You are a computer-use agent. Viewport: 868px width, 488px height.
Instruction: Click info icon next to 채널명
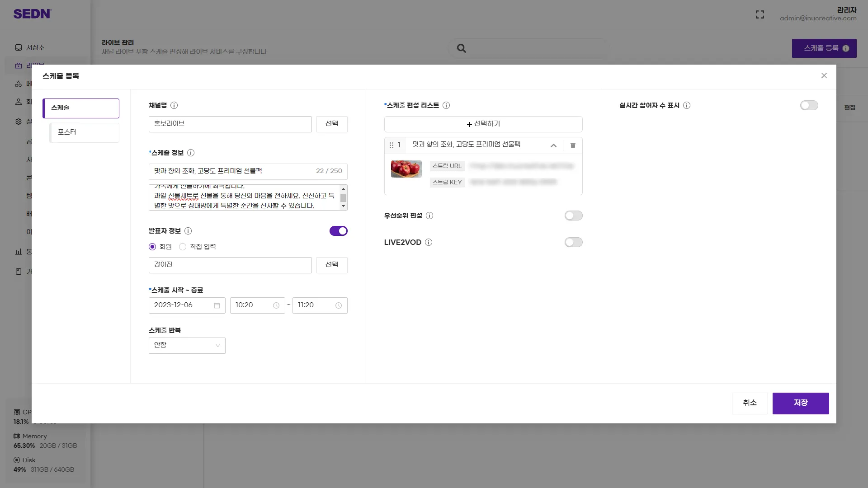pyautogui.click(x=174, y=105)
